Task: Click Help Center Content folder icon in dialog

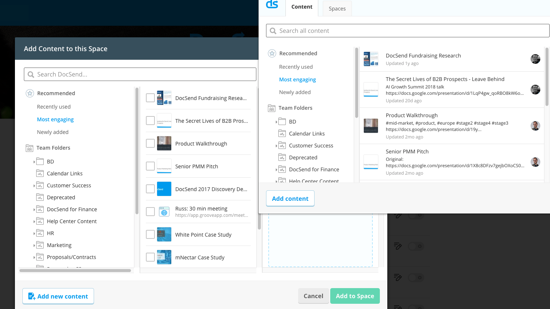Action: 40,221
